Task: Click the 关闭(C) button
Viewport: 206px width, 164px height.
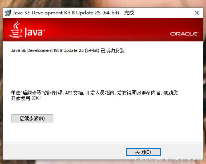Action: click(143, 152)
